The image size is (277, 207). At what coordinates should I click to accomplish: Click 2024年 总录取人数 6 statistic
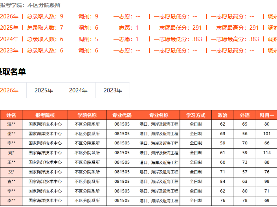(x=45, y=39)
